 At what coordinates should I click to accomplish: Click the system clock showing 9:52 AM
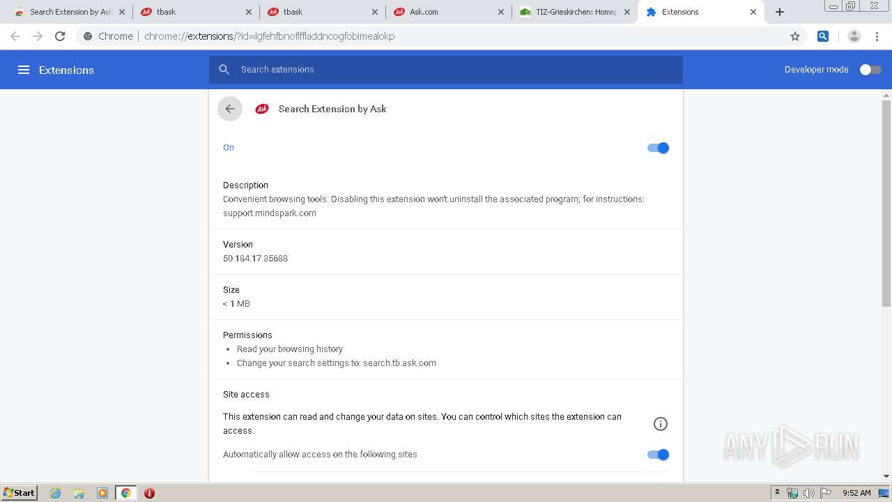tap(856, 493)
